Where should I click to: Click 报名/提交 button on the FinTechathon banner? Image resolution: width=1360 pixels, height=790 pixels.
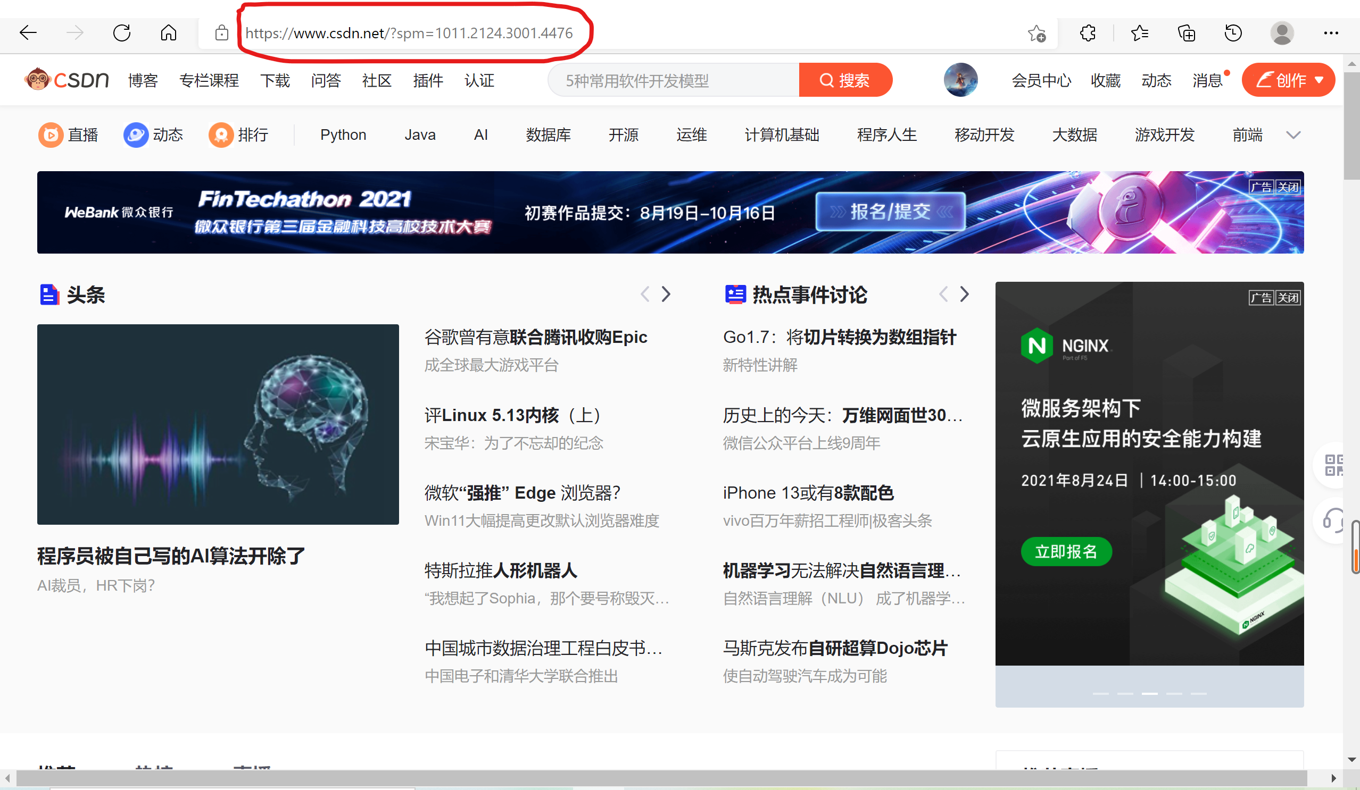(x=891, y=212)
